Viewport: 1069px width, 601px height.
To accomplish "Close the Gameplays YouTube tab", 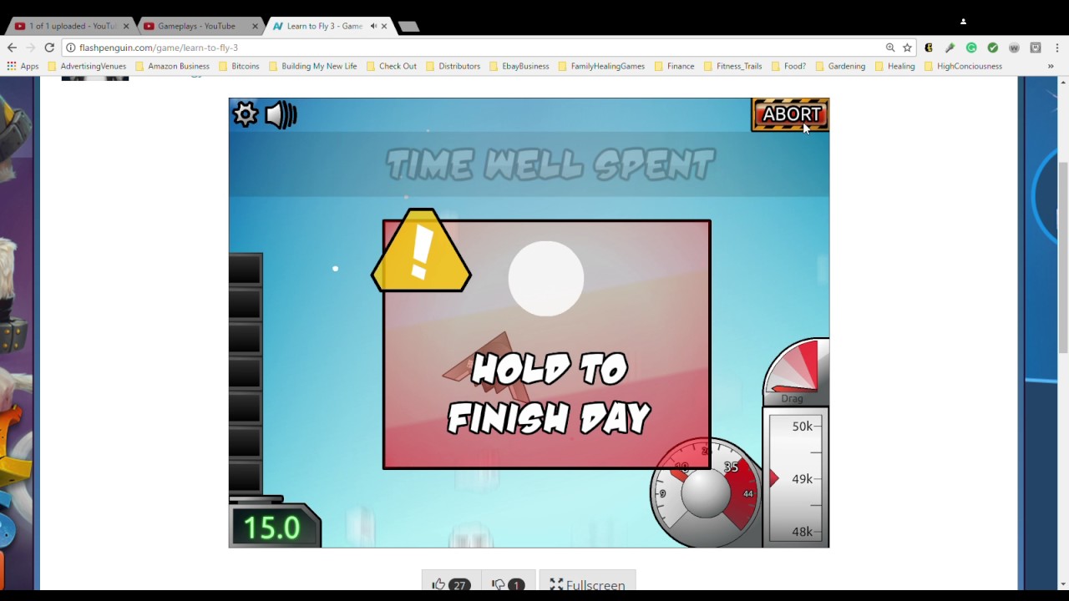I will pos(255,26).
